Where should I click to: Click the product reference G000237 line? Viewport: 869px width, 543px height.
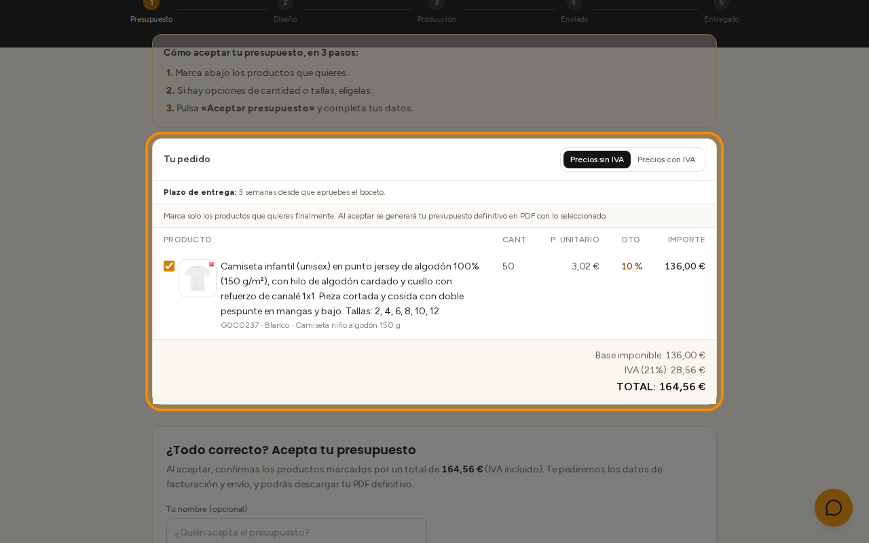pos(310,325)
